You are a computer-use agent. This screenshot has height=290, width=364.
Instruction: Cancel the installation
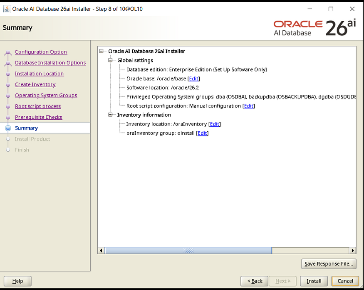point(345,281)
